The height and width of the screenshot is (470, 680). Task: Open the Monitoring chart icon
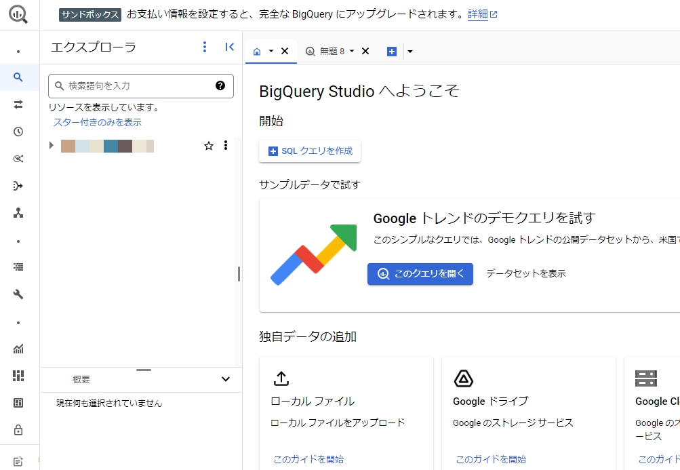[x=20, y=348]
